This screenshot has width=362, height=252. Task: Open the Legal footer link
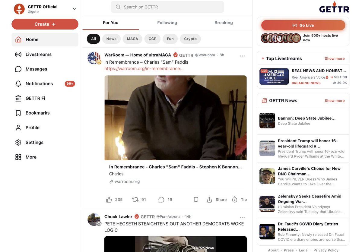[x=303, y=250]
